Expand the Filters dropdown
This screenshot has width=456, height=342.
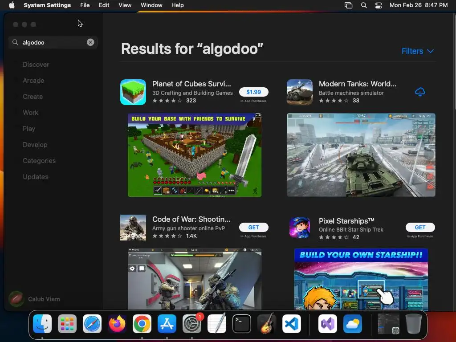418,51
